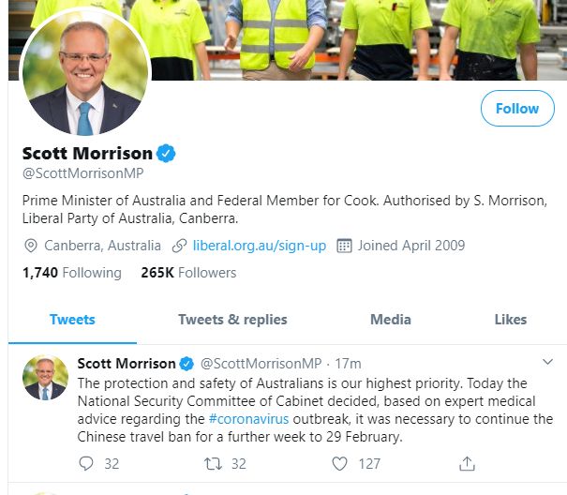Click the retweet icon under the tweet
This screenshot has width=567, height=495.
coord(212,463)
